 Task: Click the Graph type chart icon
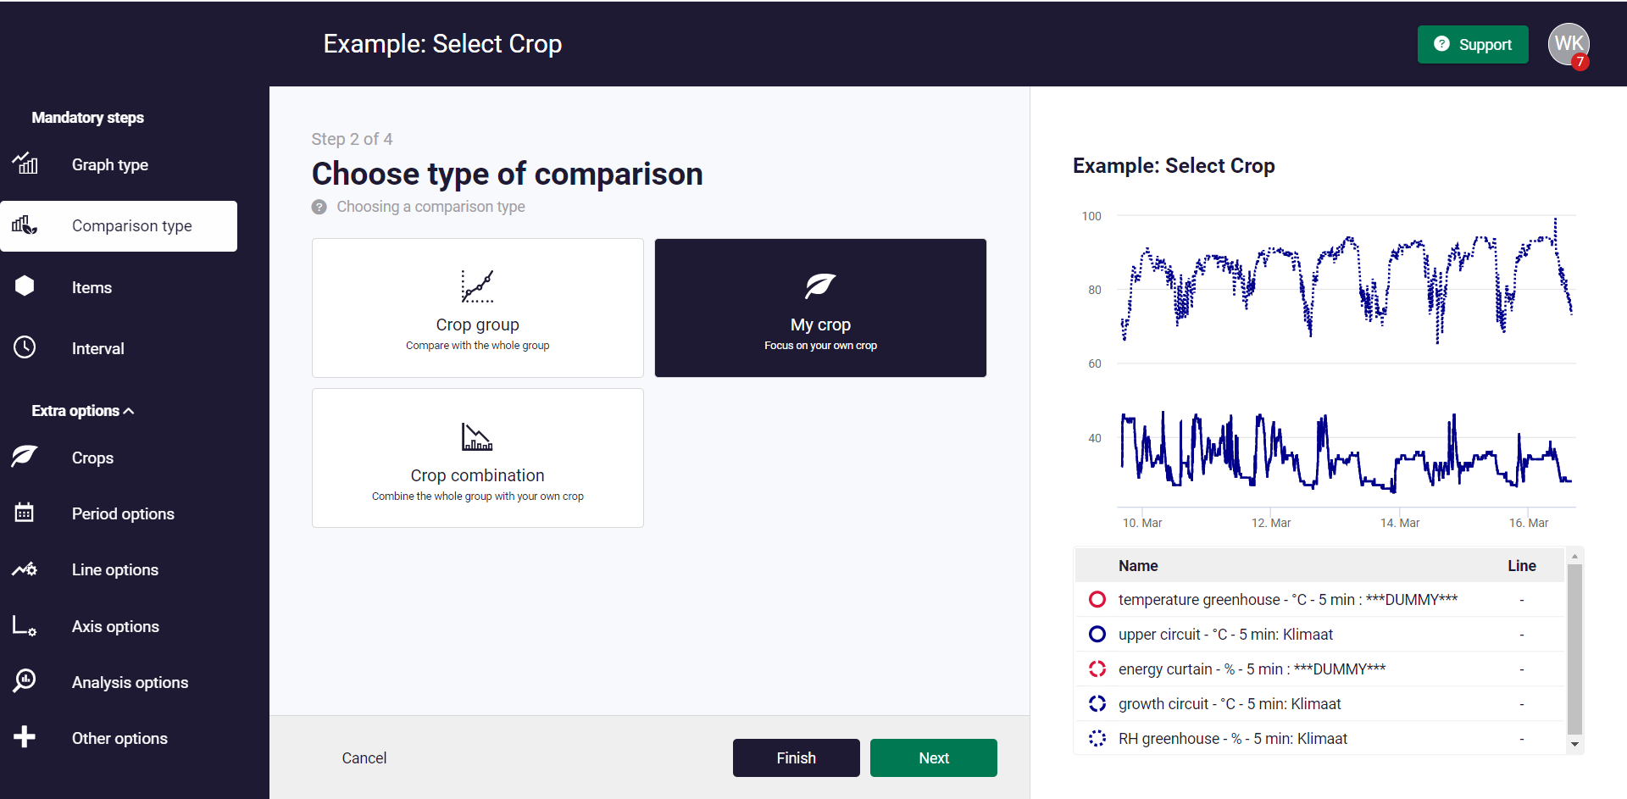(25, 164)
